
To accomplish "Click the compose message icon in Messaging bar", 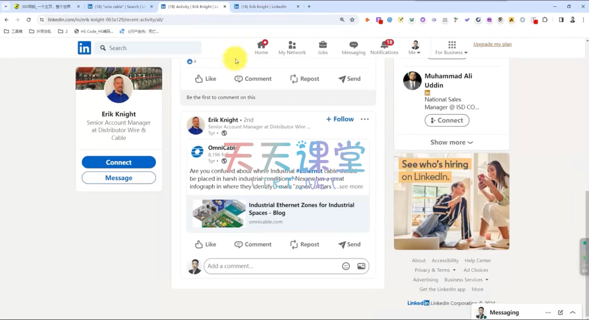I will 560,313.
